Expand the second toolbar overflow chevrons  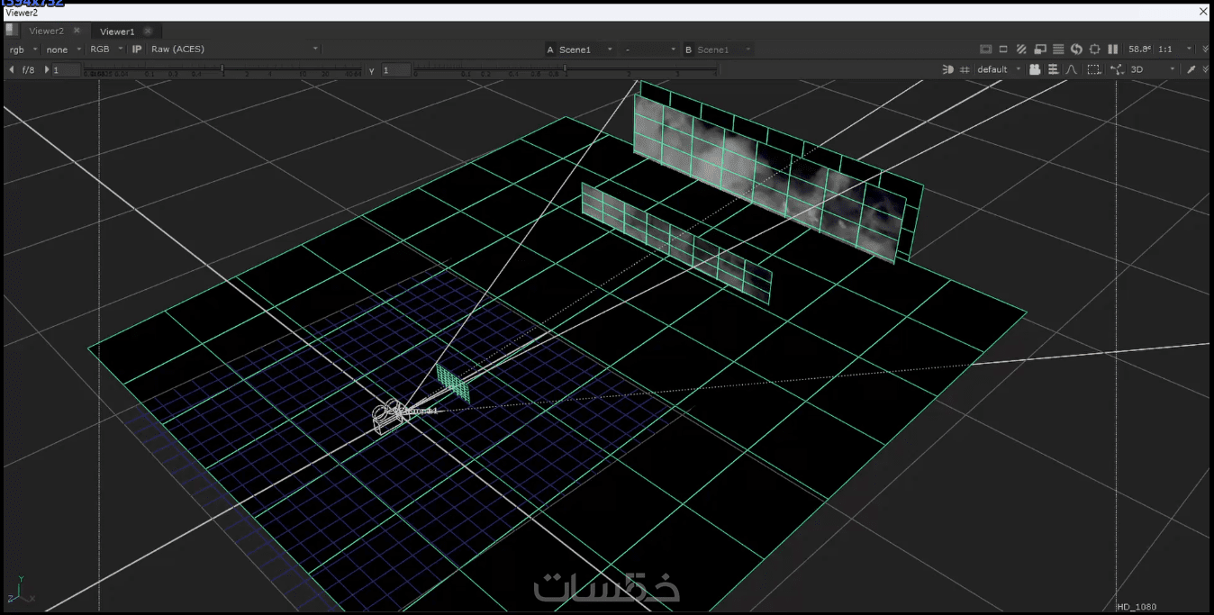point(1206,69)
